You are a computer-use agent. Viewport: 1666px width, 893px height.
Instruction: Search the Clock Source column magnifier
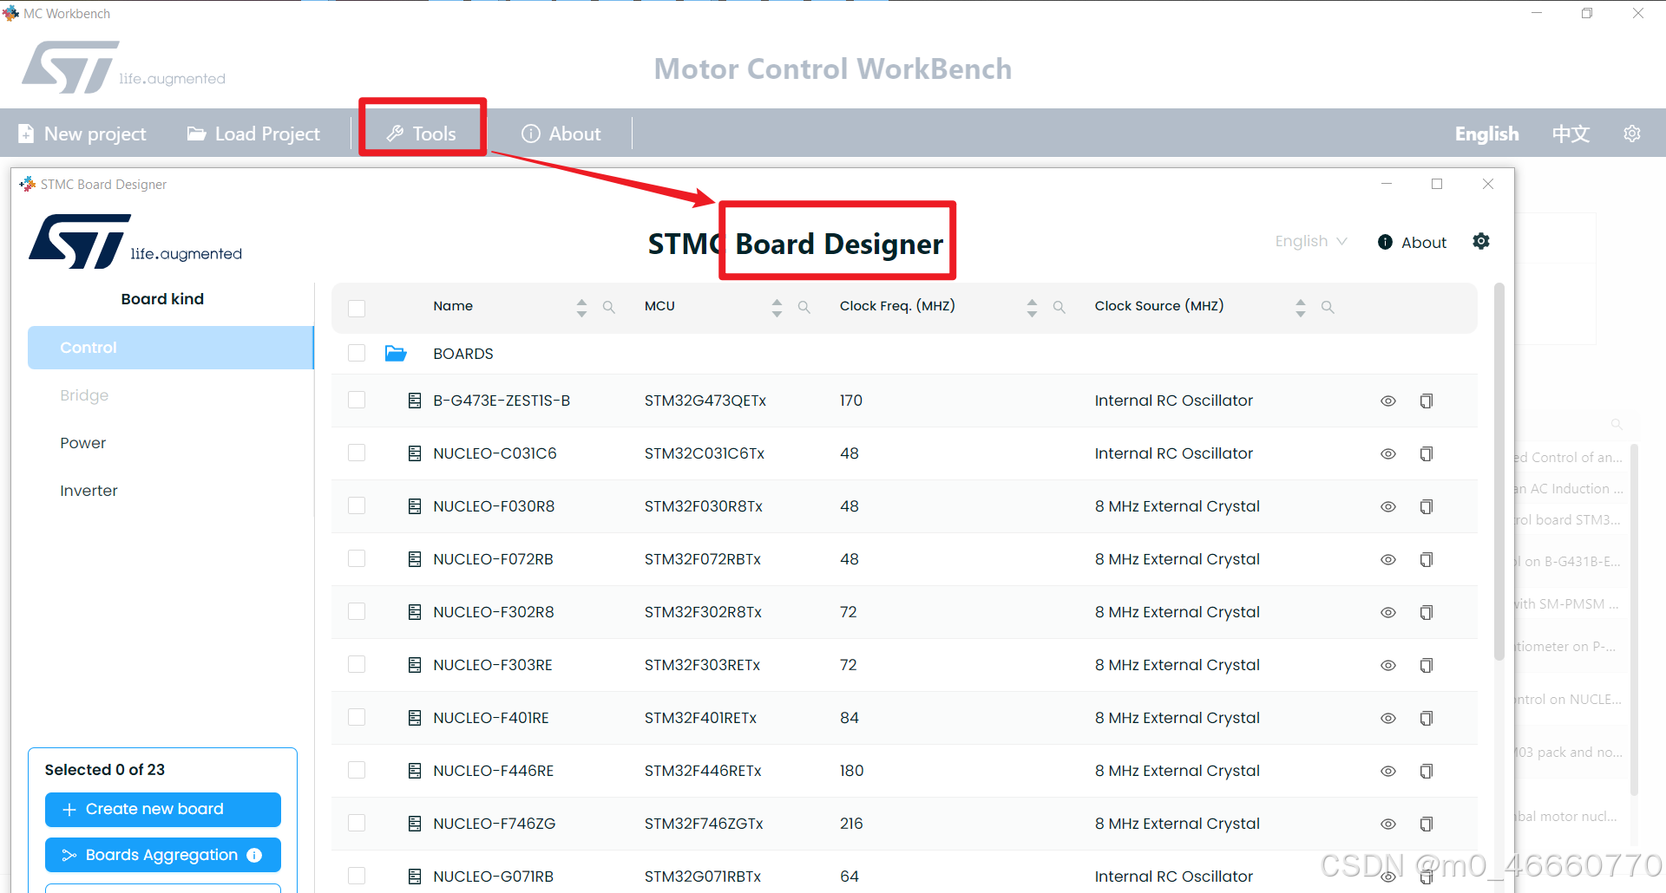1328,307
